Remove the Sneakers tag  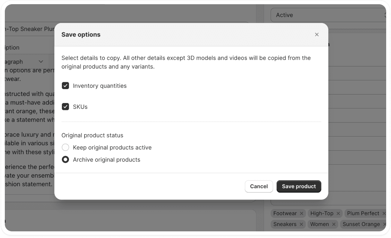(x=301, y=224)
